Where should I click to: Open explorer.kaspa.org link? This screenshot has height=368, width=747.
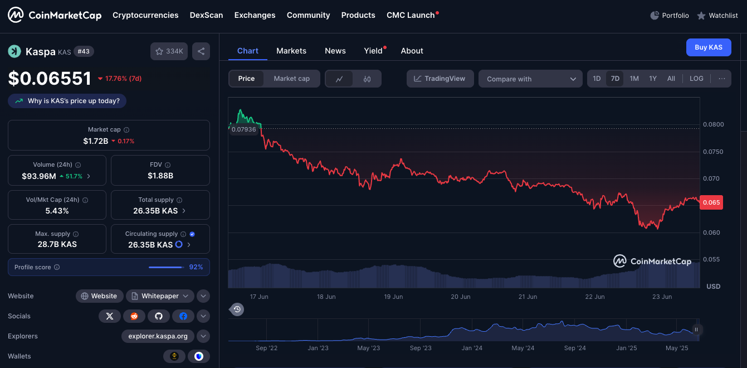pyautogui.click(x=158, y=336)
